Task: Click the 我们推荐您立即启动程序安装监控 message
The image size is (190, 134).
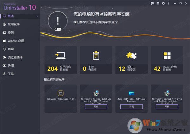Action: click(96, 22)
